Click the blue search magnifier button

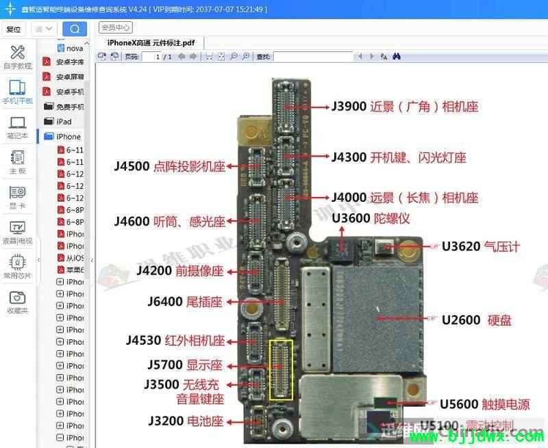click(x=75, y=29)
